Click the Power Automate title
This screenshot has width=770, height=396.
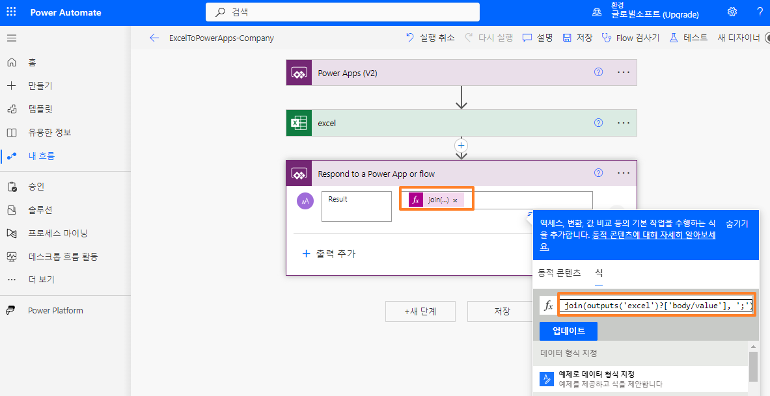(x=66, y=13)
